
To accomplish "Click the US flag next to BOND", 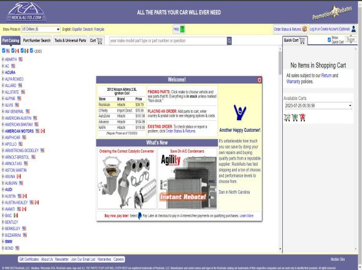I will [x=17, y=248].
